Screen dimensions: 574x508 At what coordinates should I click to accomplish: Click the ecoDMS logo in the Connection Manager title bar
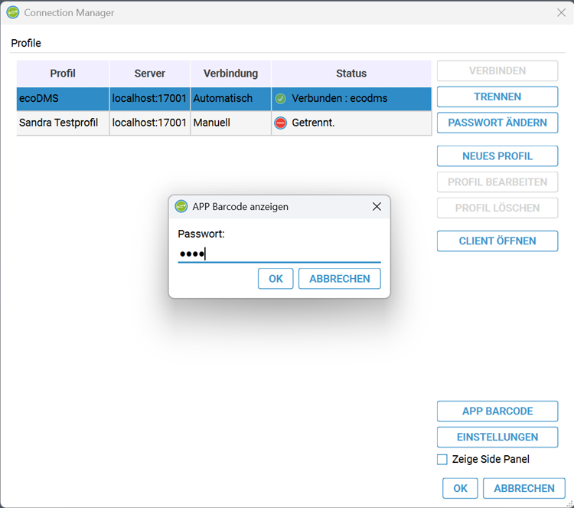tap(13, 12)
